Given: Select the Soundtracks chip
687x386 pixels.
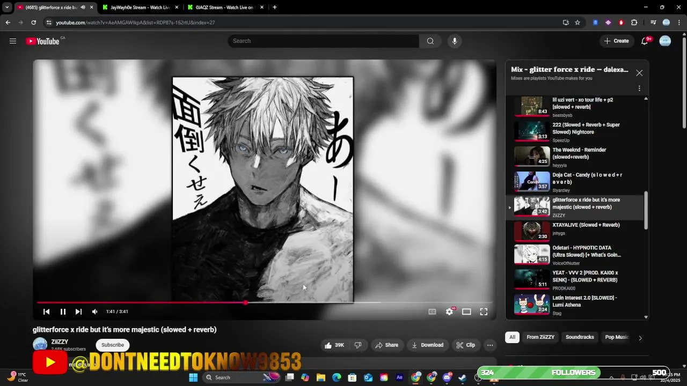Looking at the screenshot, I should [x=580, y=337].
